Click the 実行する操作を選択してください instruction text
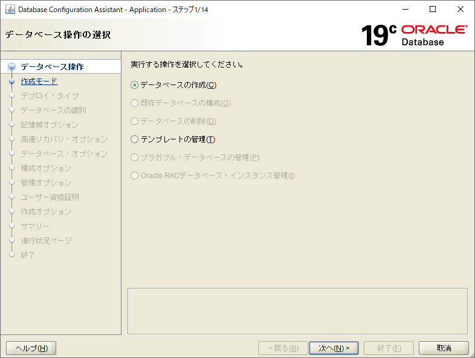This screenshot has height=358, width=475. (187, 65)
